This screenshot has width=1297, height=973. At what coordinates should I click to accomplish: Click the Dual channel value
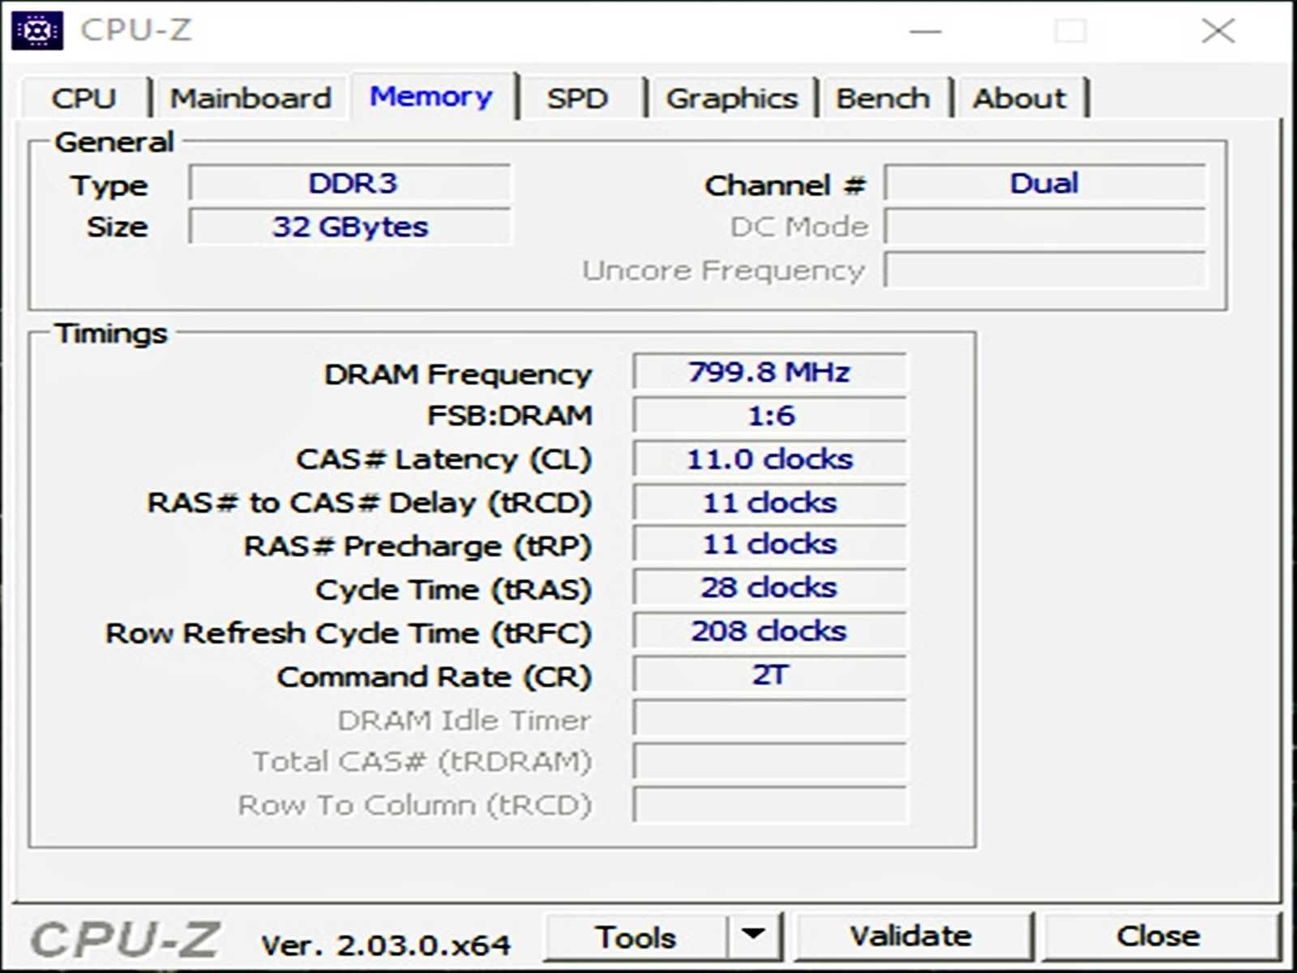click(1045, 183)
